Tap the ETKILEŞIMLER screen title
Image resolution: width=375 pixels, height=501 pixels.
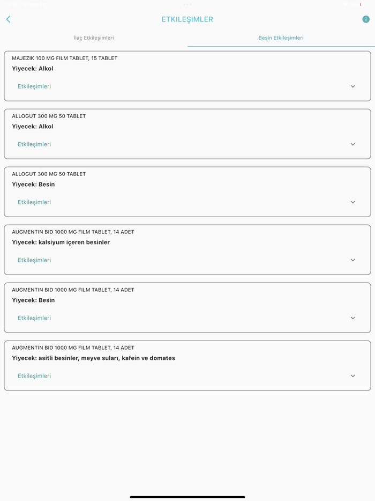[187, 19]
